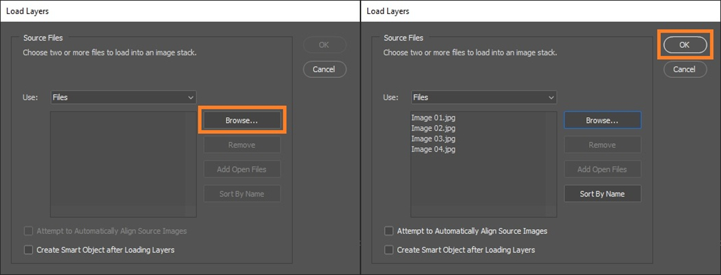This screenshot has height=275, width=721.
Task: Enable Create Smart Object checkbox in right dialog
Action: click(x=389, y=250)
